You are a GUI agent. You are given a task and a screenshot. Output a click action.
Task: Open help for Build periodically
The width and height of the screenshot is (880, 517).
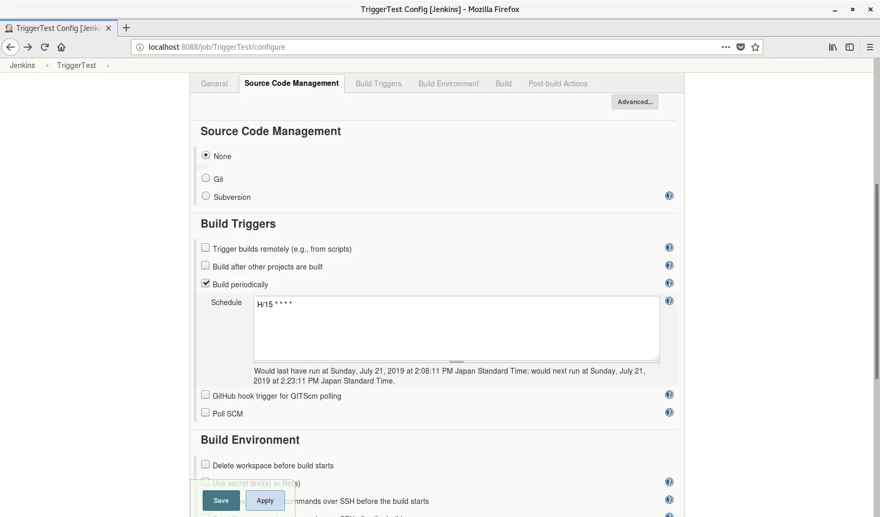(669, 283)
